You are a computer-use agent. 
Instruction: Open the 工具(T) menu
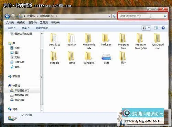point(44,23)
